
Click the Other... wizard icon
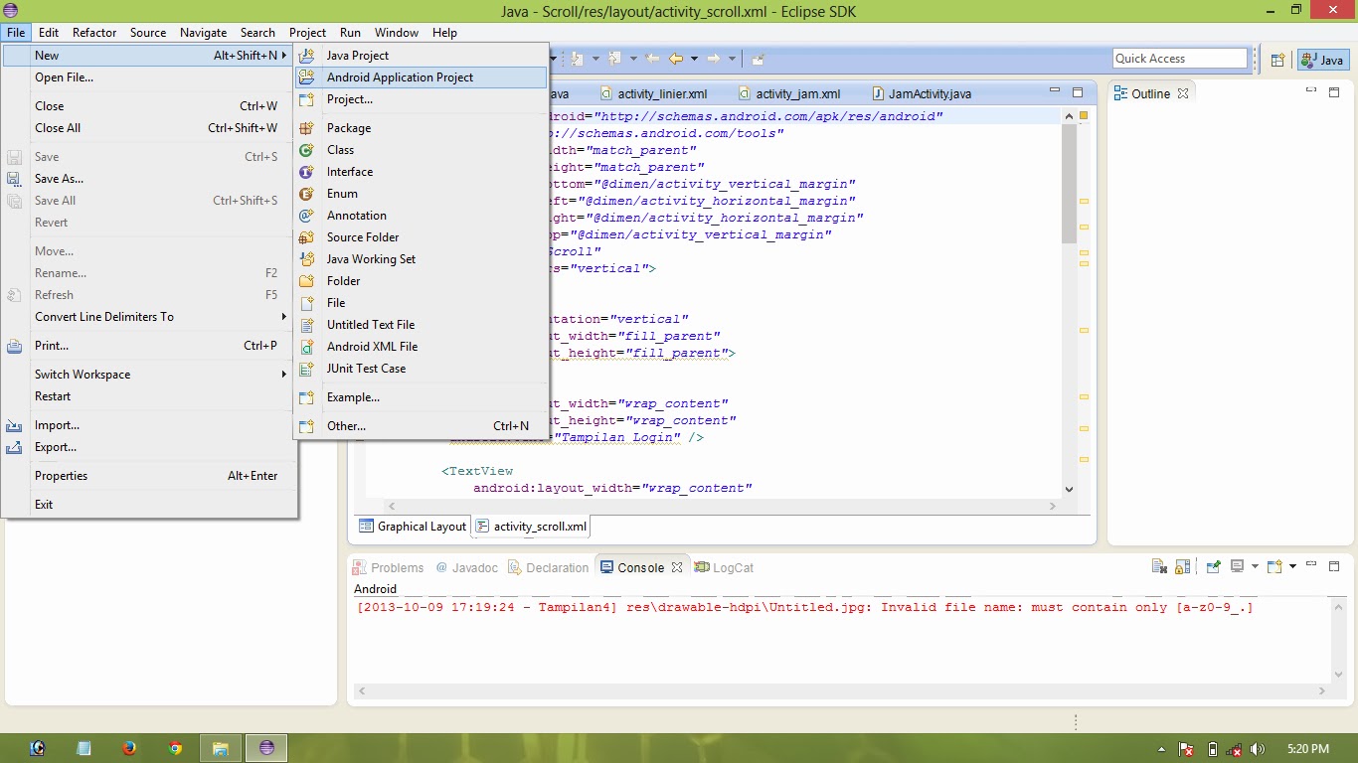(x=307, y=426)
